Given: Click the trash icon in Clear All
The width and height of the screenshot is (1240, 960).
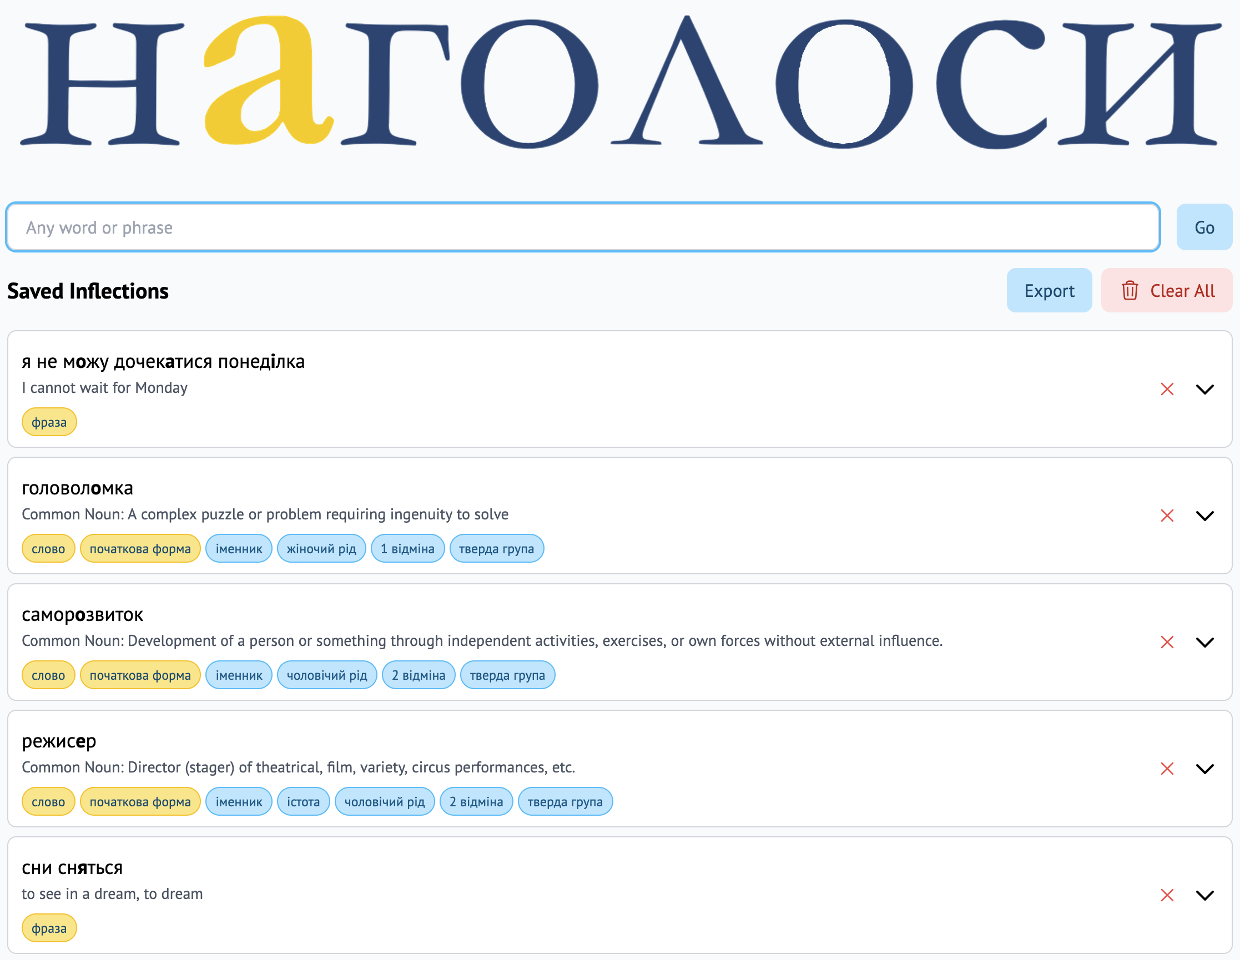Looking at the screenshot, I should [x=1130, y=291].
